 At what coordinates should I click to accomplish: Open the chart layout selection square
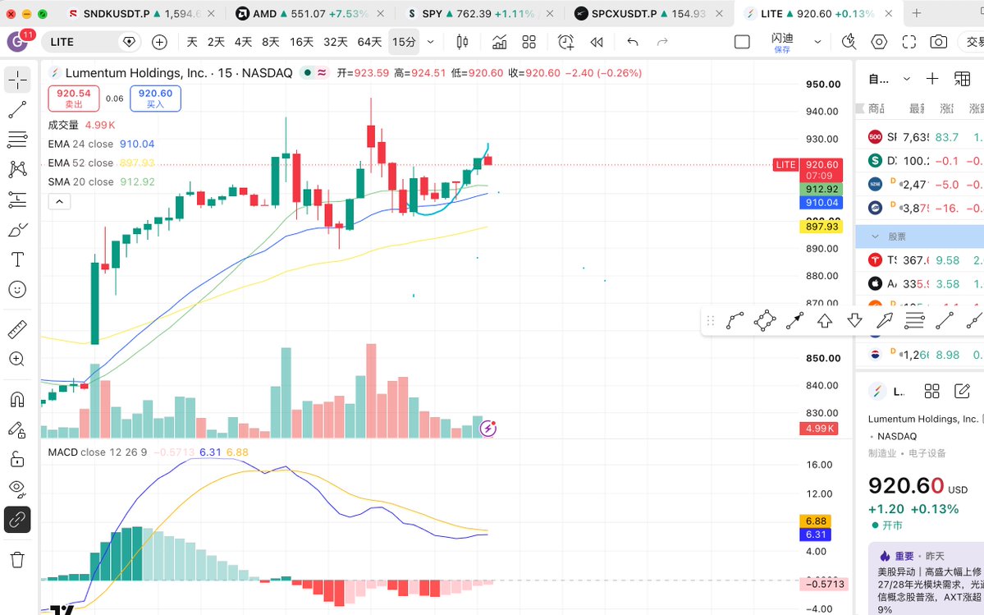pos(742,42)
